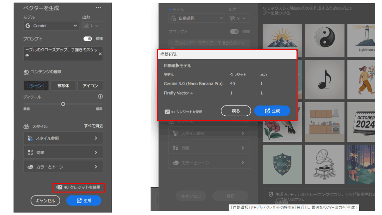The width and height of the screenshot is (382, 215).
Task: Click the スタイル section icon in the Gemini panel
Action: tap(26, 126)
